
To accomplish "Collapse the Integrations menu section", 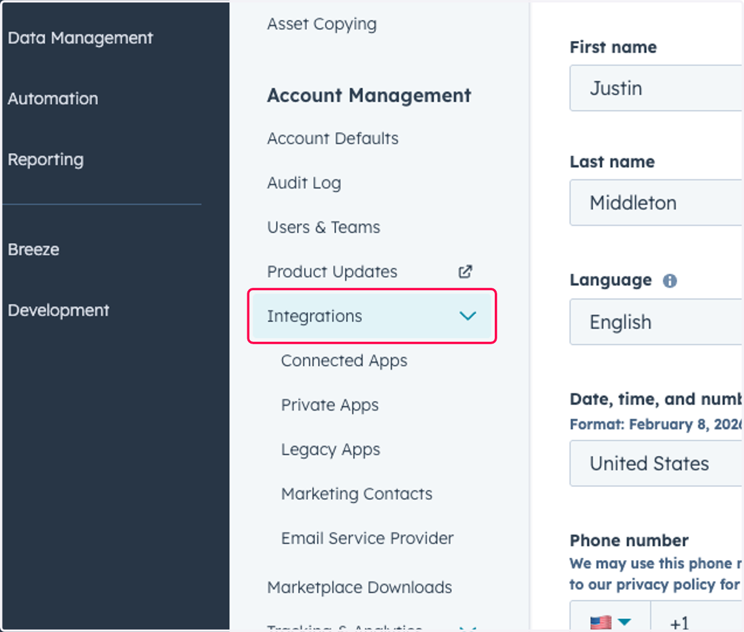I will coord(372,316).
